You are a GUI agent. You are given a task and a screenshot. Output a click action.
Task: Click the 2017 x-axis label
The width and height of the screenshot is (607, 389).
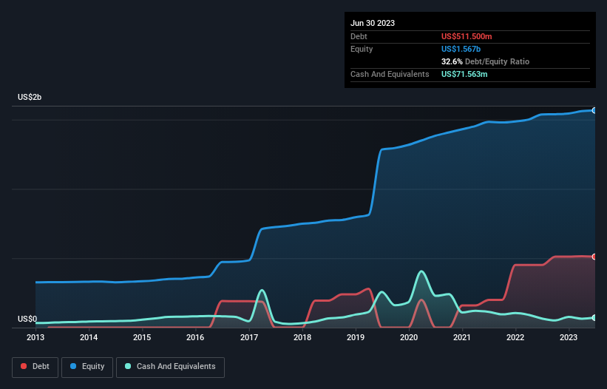[249, 337]
